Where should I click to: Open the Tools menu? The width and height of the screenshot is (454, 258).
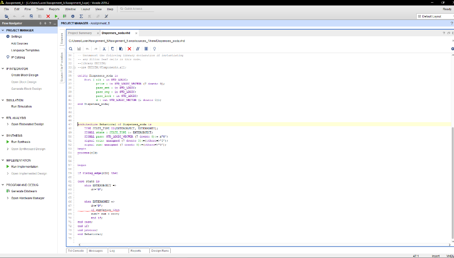pos(40,9)
